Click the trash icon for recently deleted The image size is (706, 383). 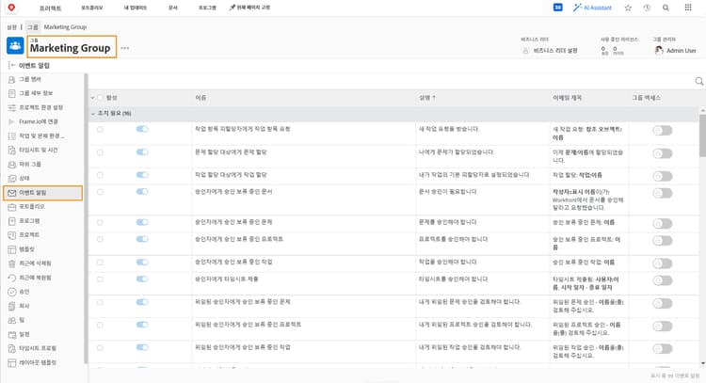(x=11, y=263)
